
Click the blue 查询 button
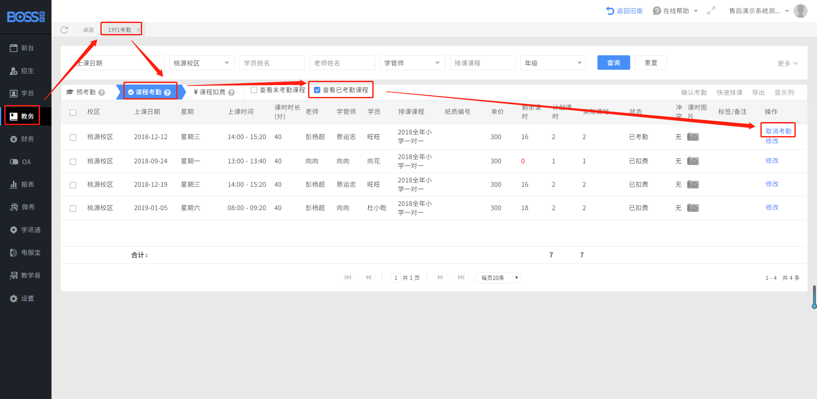(x=613, y=63)
